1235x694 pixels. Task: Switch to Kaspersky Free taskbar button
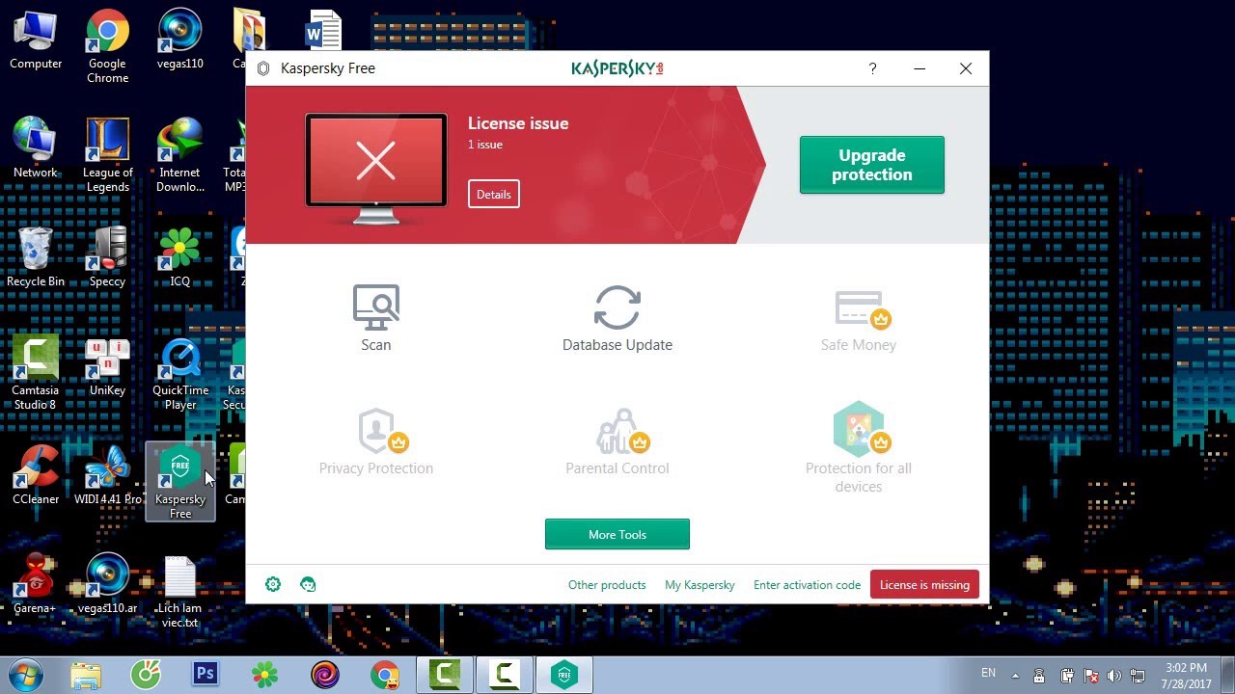coord(564,675)
